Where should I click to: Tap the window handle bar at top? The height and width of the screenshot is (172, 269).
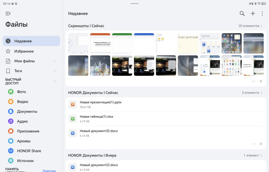point(134,4)
